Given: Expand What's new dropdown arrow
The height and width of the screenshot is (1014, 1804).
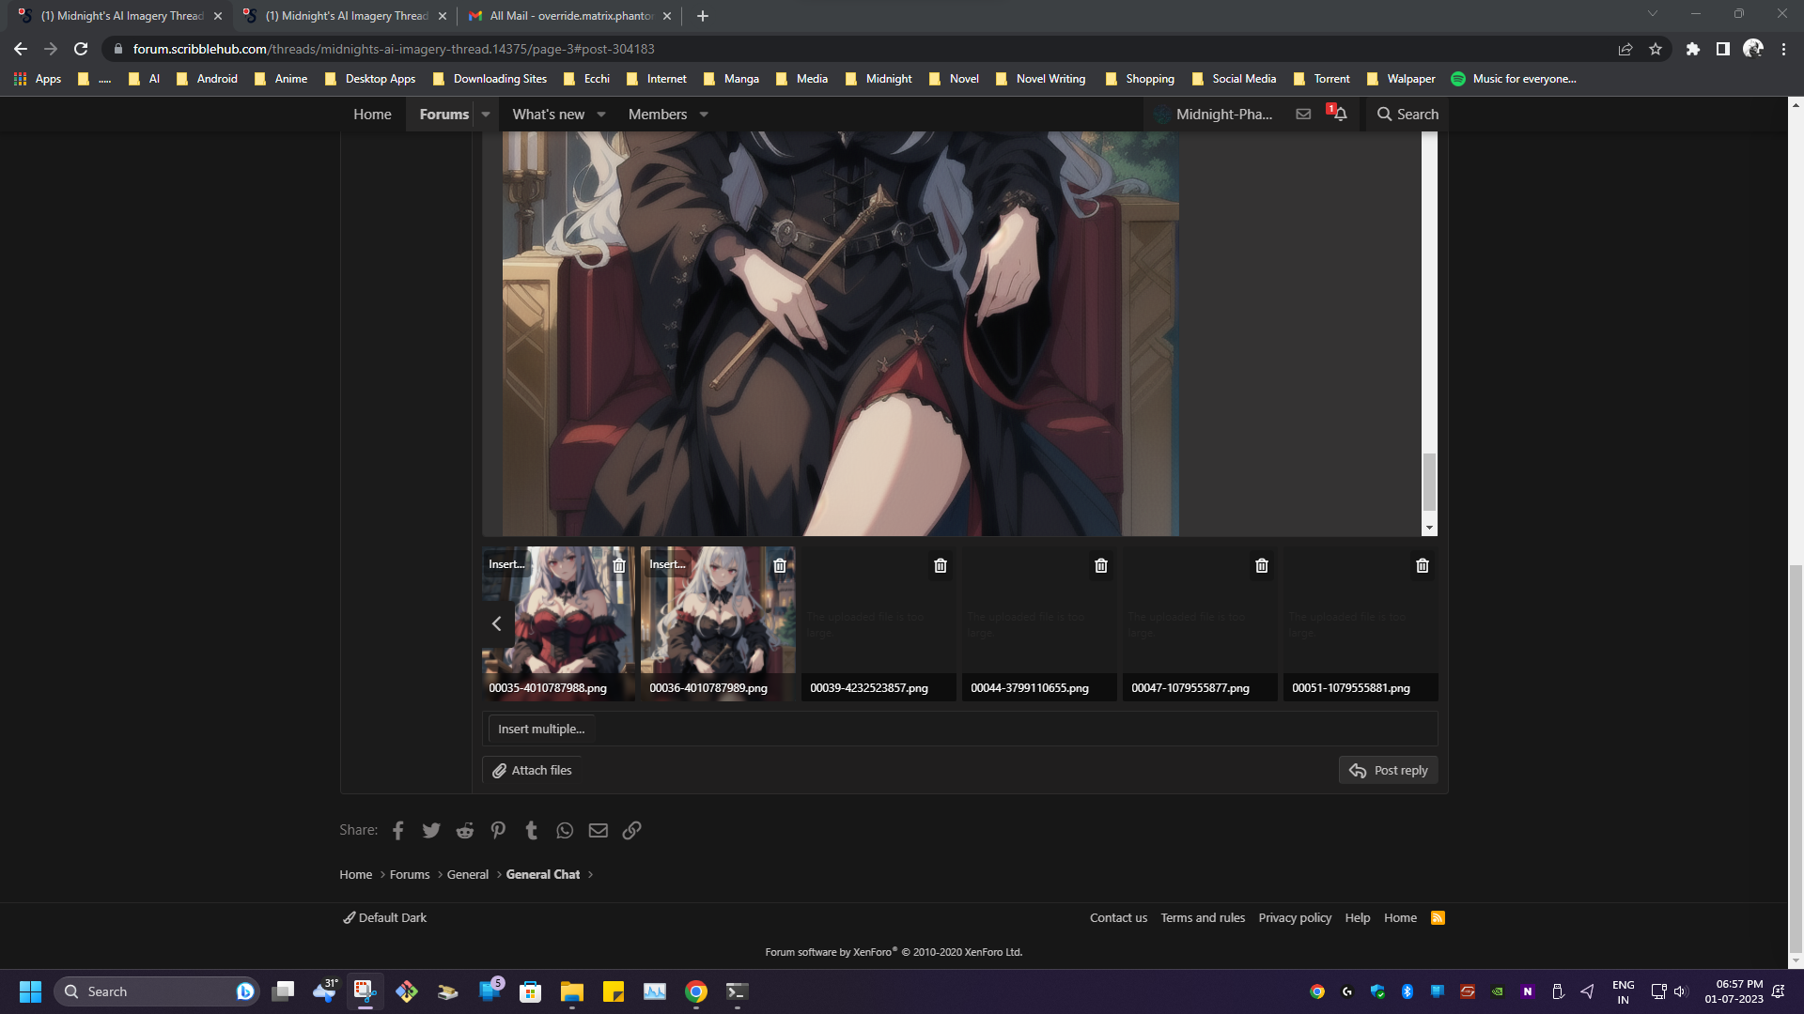Looking at the screenshot, I should [x=601, y=115].
